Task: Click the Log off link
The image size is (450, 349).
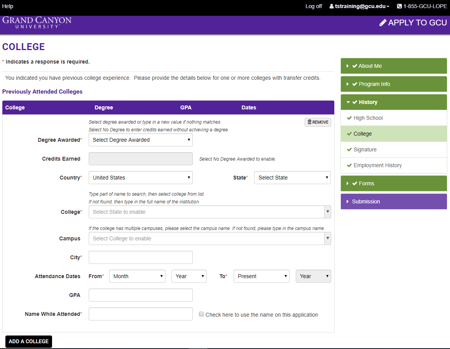Action: tap(313, 6)
